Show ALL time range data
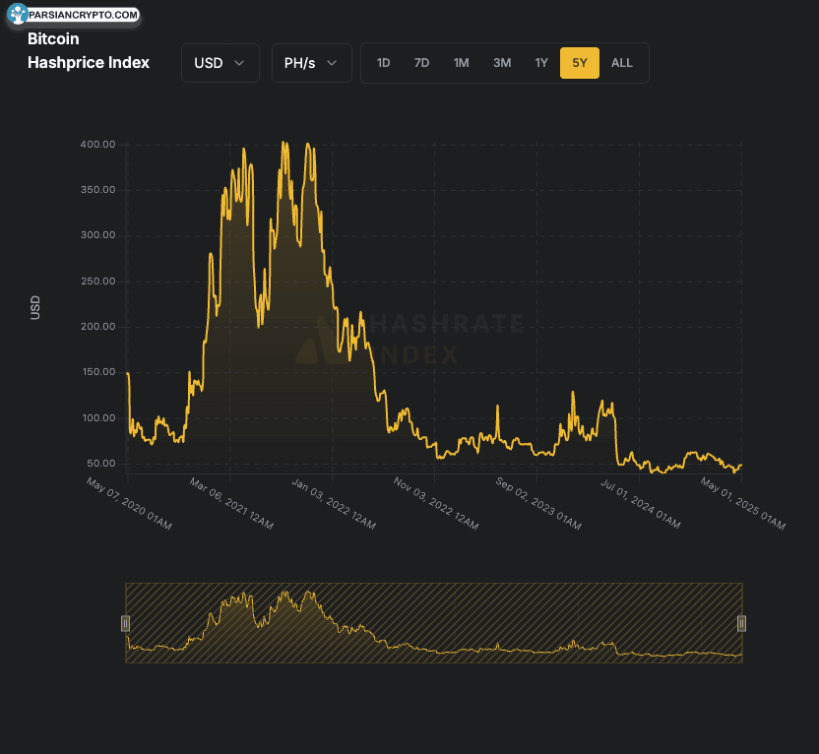The height and width of the screenshot is (754, 819). tap(622, 63)
